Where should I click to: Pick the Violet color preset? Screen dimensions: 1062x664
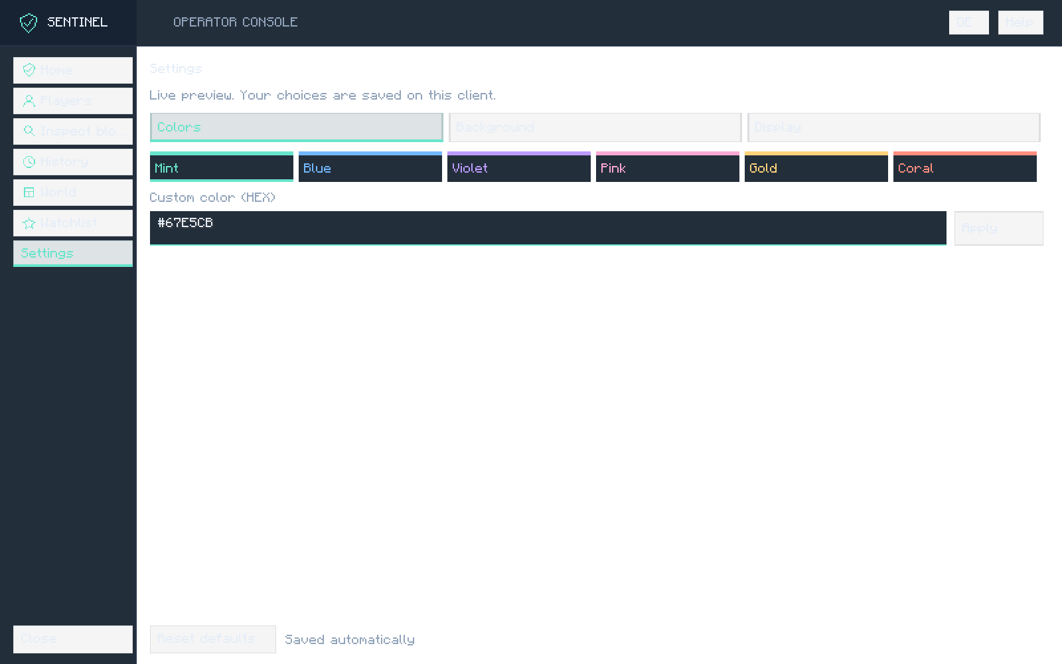519,167
